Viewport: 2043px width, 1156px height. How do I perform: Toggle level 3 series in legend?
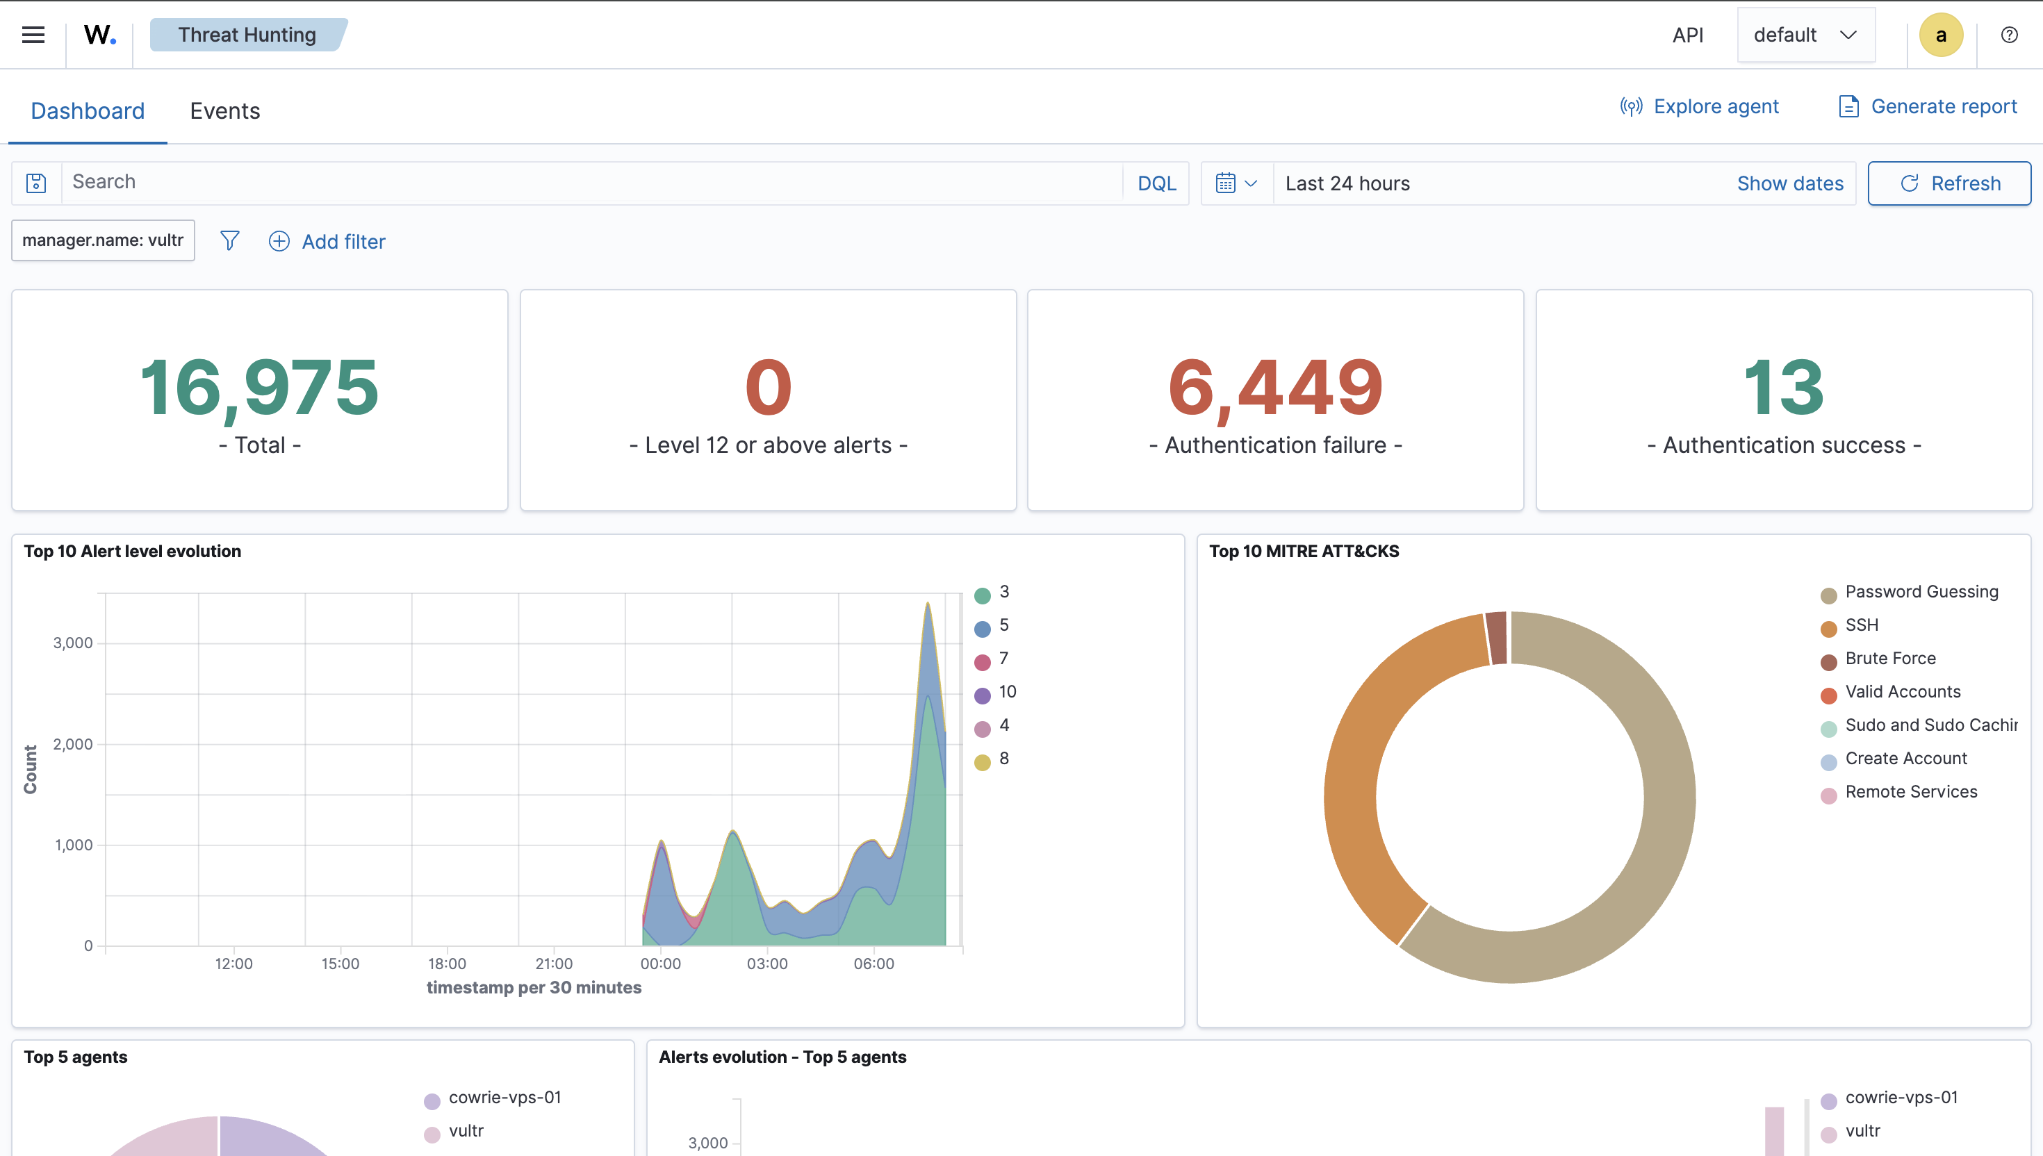tap(1003, 593)
